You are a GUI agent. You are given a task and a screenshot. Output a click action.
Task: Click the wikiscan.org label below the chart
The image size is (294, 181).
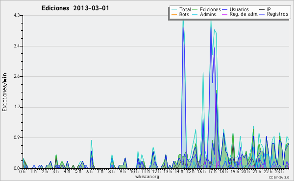point(147,177)
